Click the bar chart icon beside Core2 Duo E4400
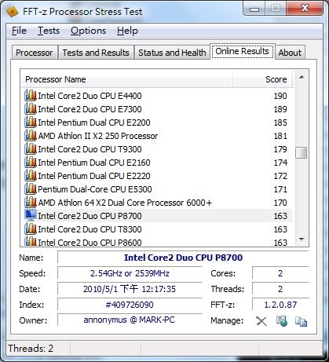Viewport: 329px width, 362px height. [x=31, y=96]
